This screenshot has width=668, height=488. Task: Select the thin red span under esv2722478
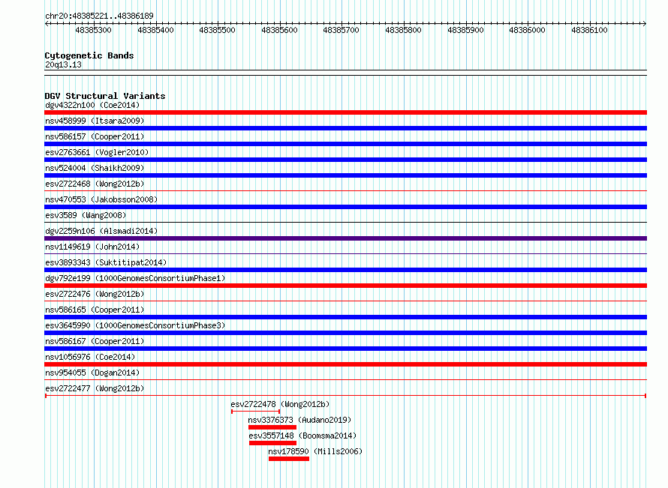tap(256, 412)
